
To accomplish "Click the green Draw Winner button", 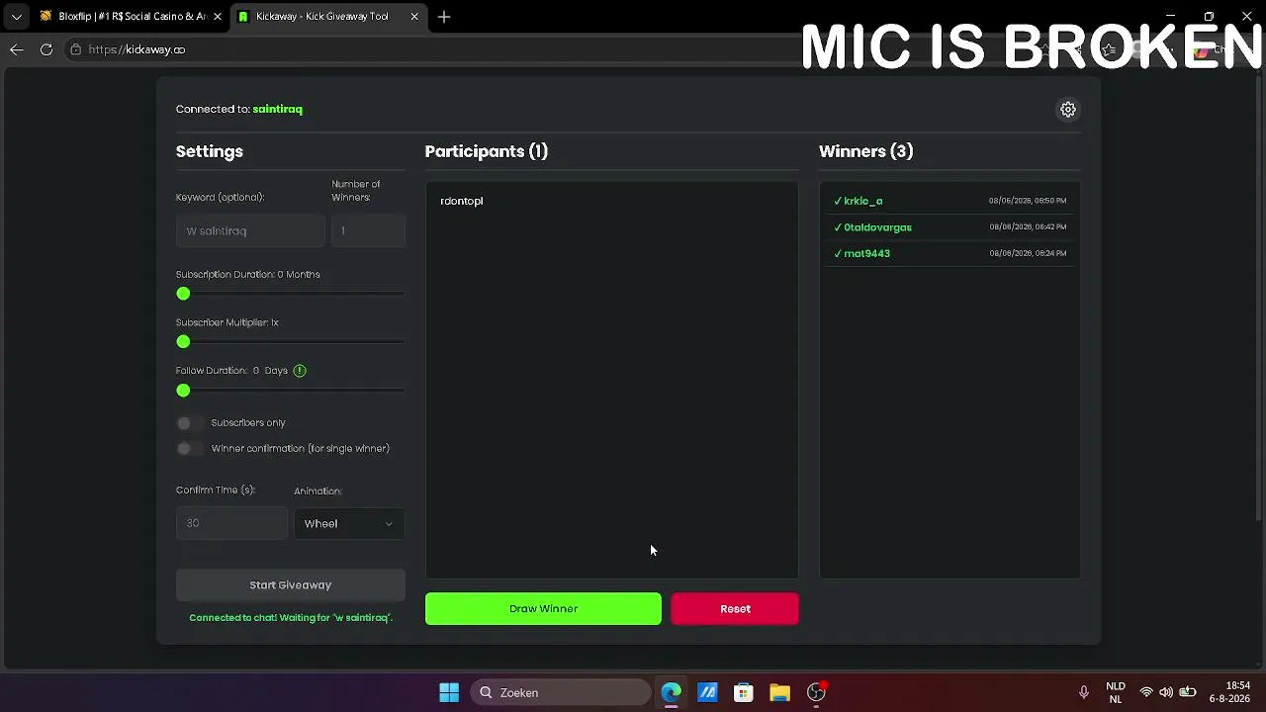I will click(x=543, y=609).
